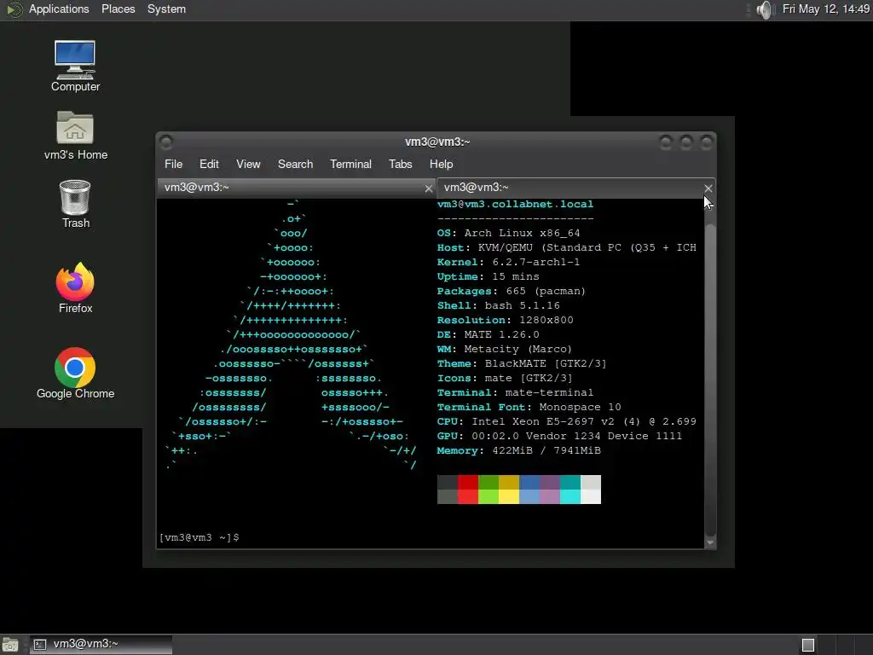Open vm3's Home folder icon
This screenshot has width=873, height=655.
(75, 136)
